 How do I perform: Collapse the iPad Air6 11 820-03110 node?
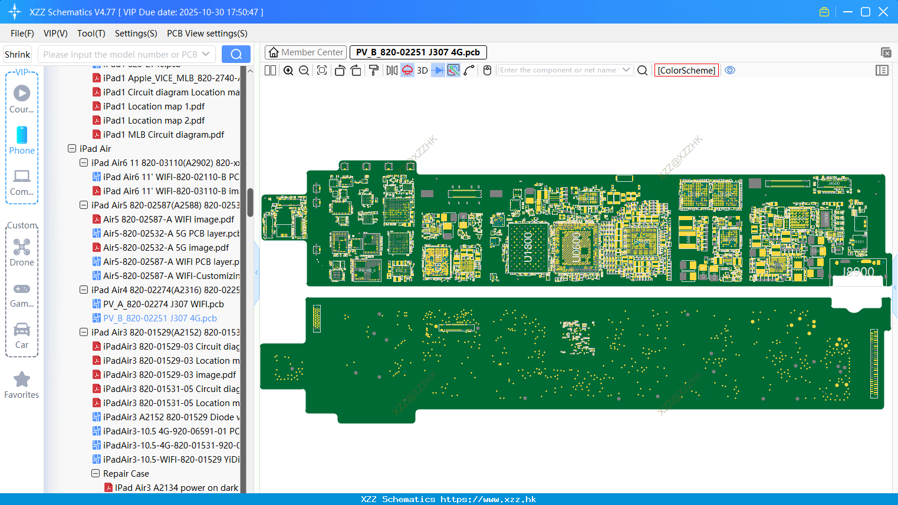pos(84,163)
